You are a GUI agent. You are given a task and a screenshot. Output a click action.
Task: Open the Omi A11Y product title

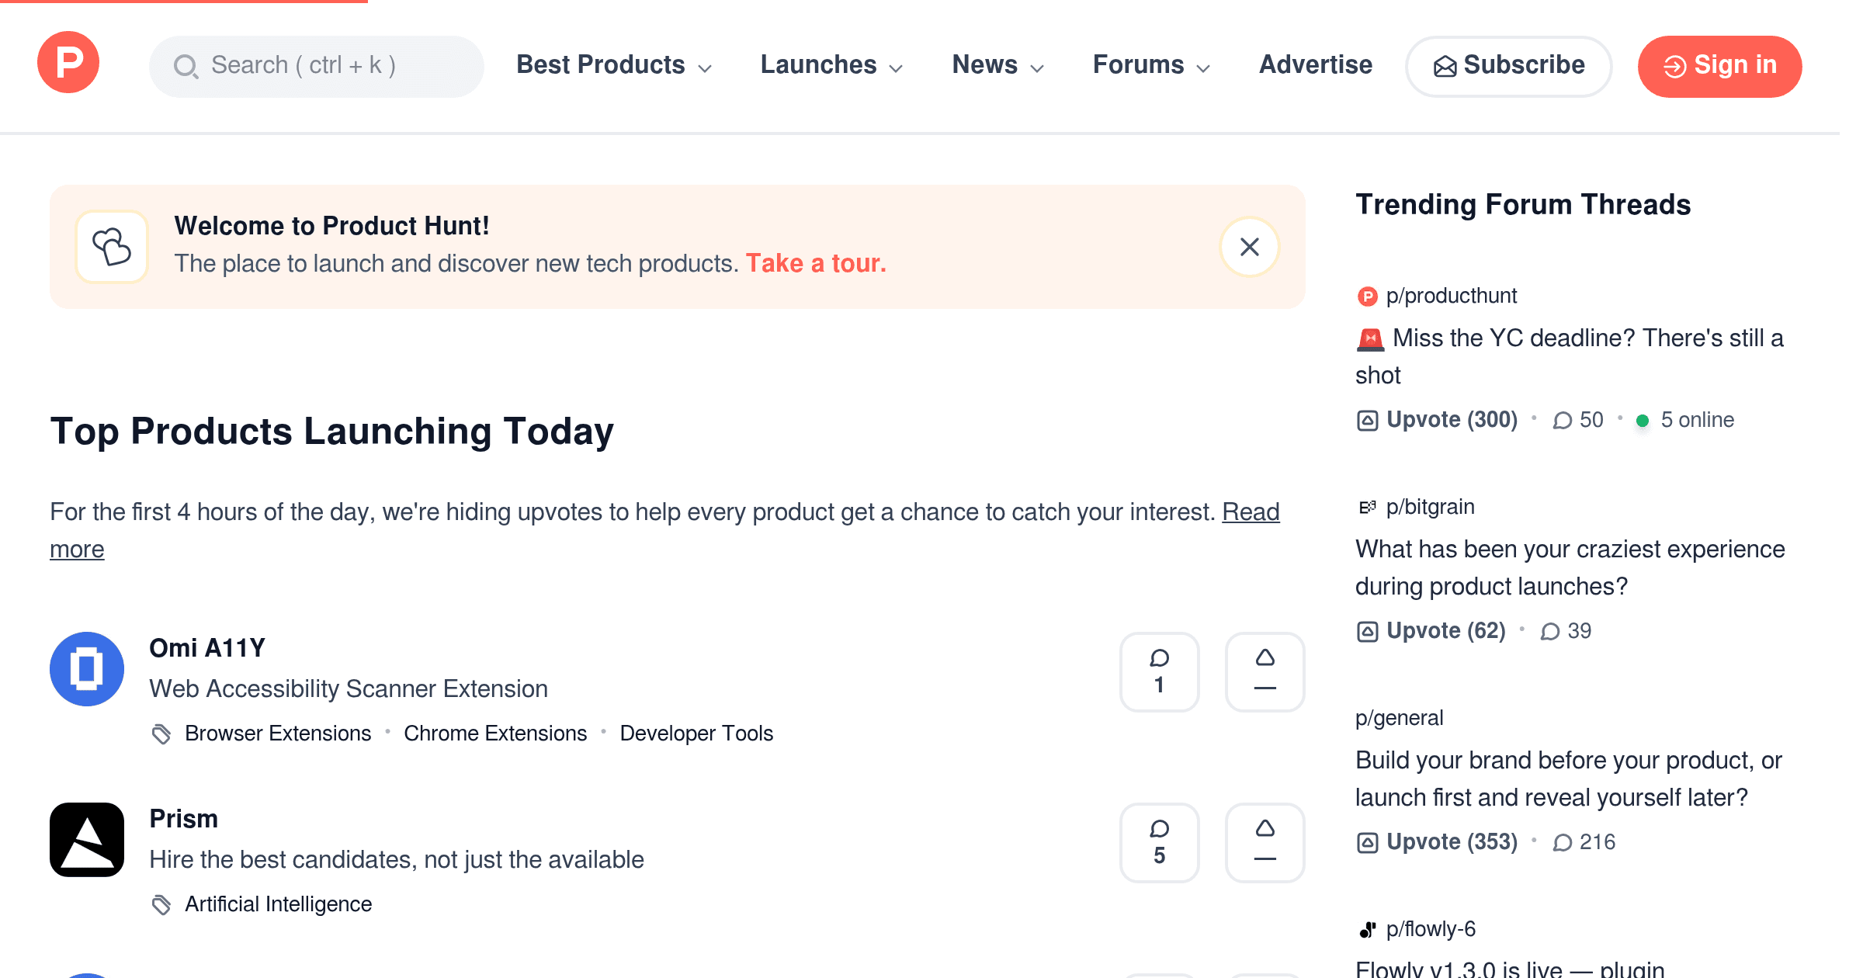tap(207, 648)
